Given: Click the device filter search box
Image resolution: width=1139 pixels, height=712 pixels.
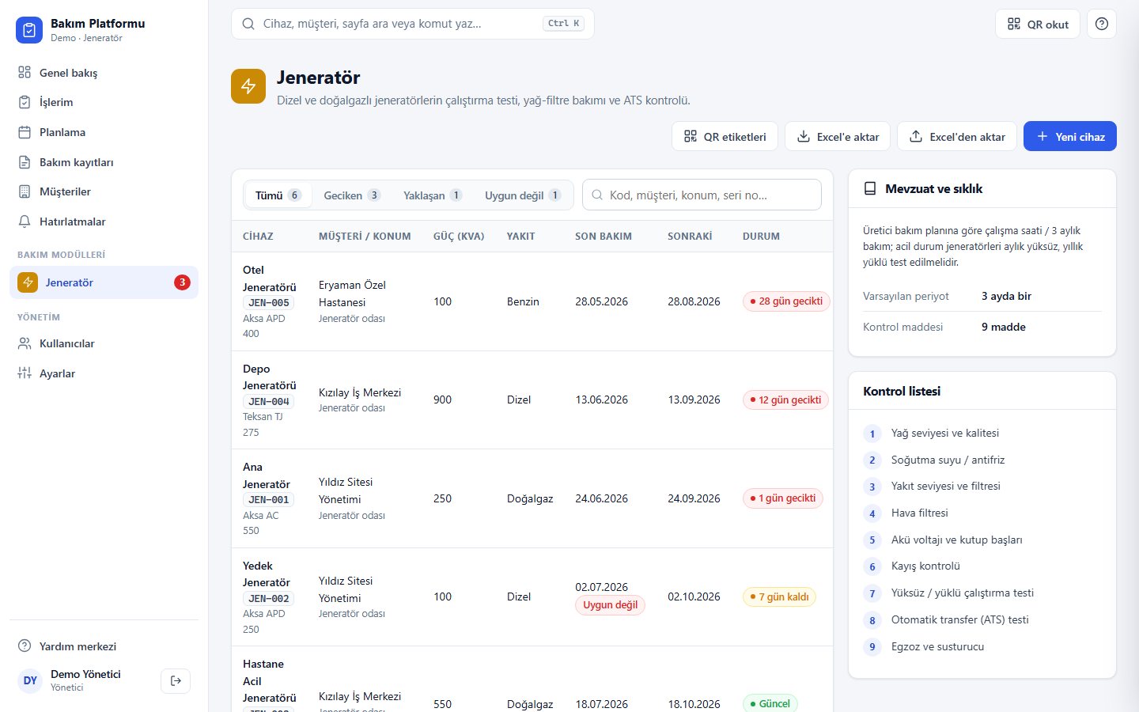Looking at the screenshot, I should [702, 195].
